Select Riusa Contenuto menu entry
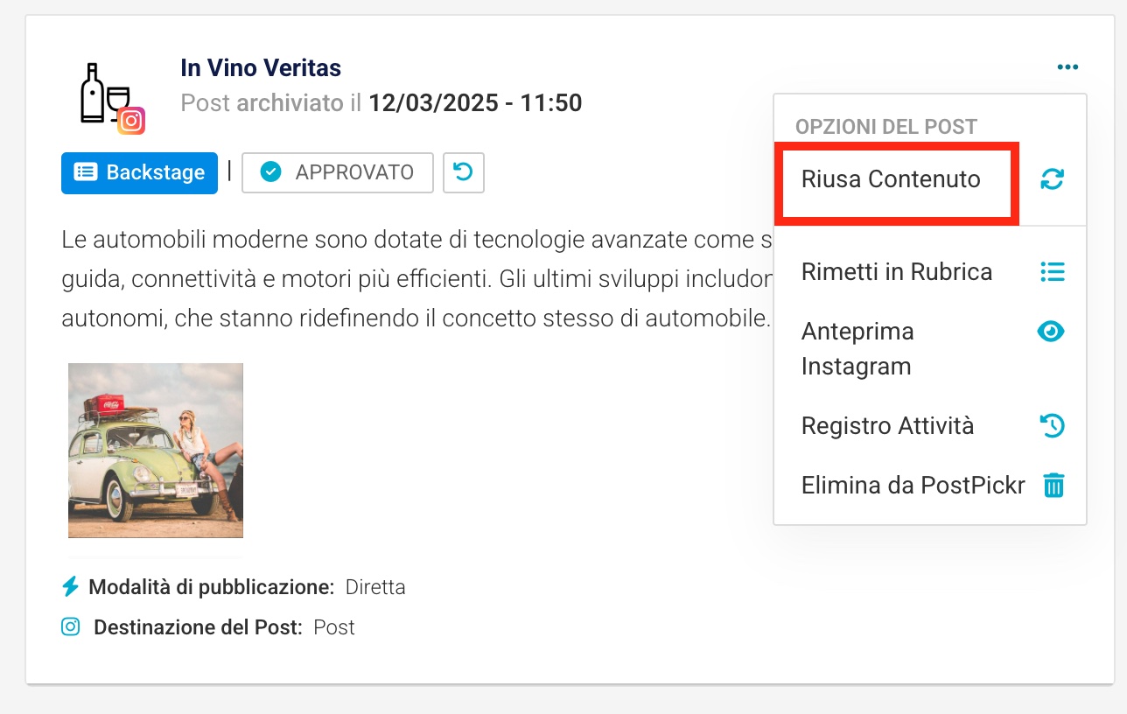The height and width of the screenshot is (714, 1127). coord(891,179)
